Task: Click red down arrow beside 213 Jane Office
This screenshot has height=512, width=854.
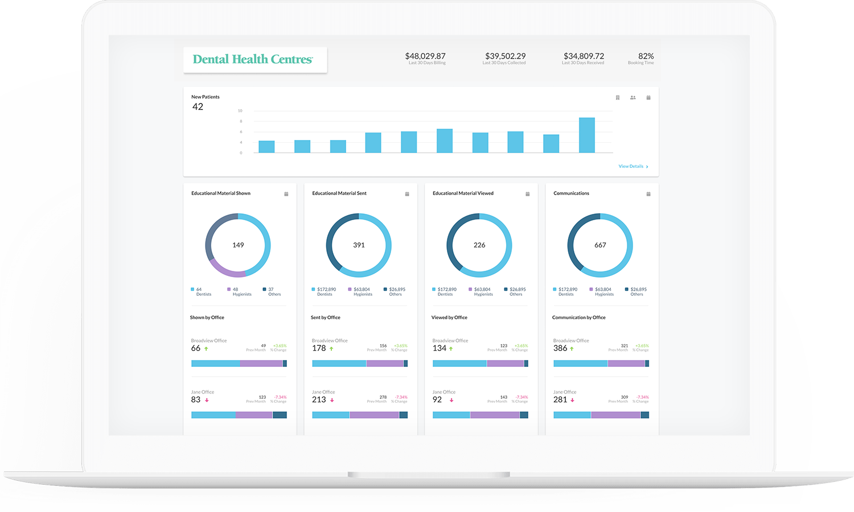Action: point(332,400)
